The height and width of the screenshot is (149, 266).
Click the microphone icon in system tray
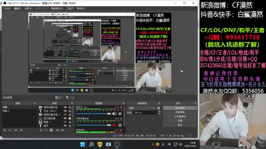163,144
